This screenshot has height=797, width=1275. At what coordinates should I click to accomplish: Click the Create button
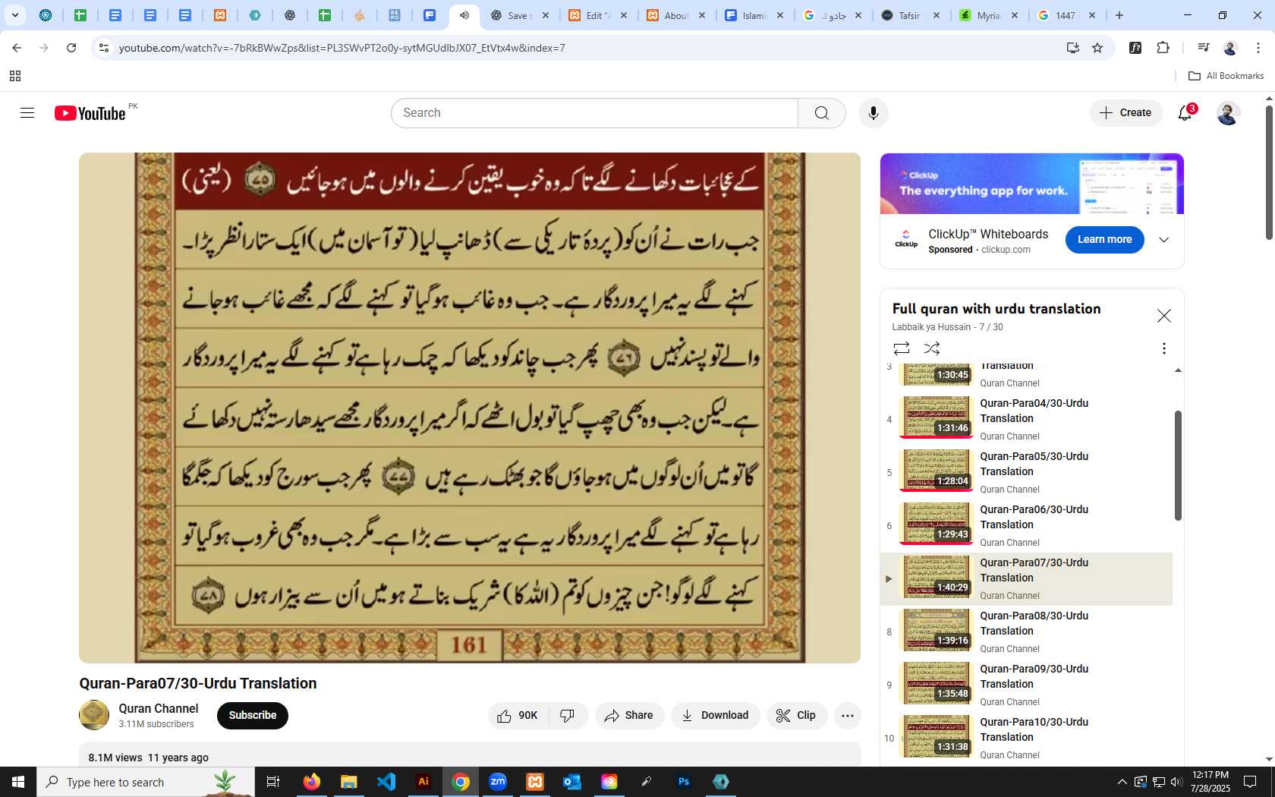point(1126,113)
